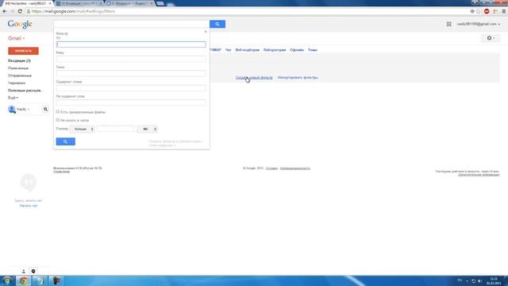Click the Google logo
This screenshot has height=286, width=508.
20,24
